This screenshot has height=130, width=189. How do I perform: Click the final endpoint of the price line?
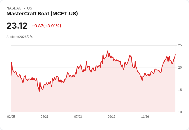[175, 54]
